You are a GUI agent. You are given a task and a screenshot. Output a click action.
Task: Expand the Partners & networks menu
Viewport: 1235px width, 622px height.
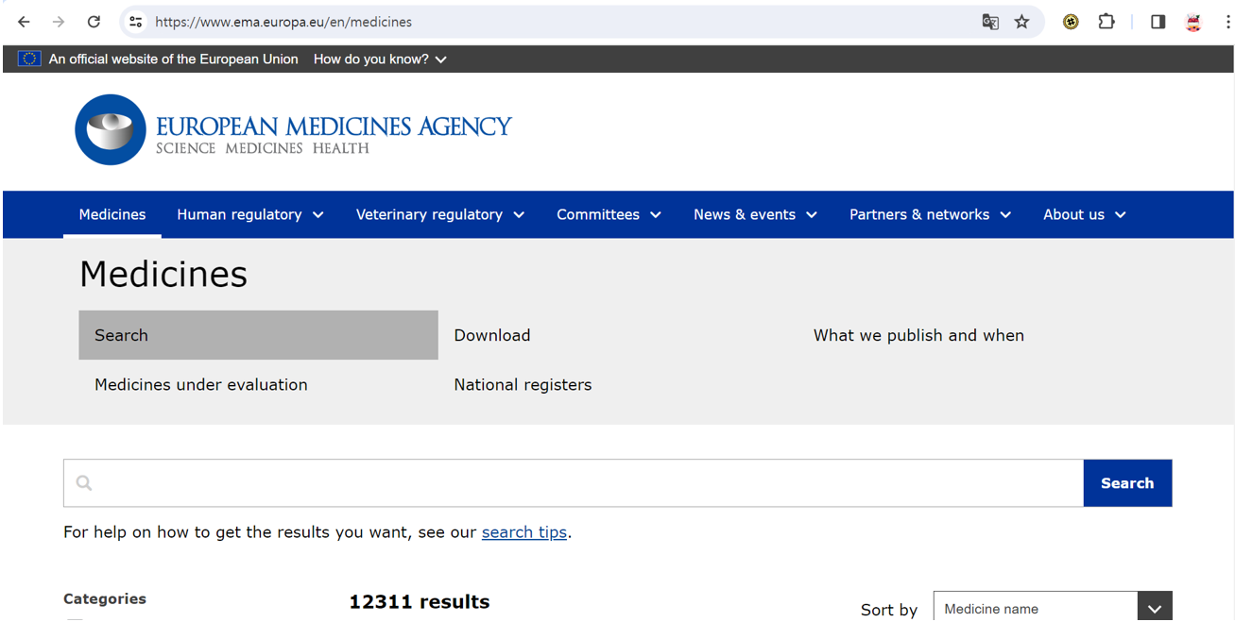point(930,214)
